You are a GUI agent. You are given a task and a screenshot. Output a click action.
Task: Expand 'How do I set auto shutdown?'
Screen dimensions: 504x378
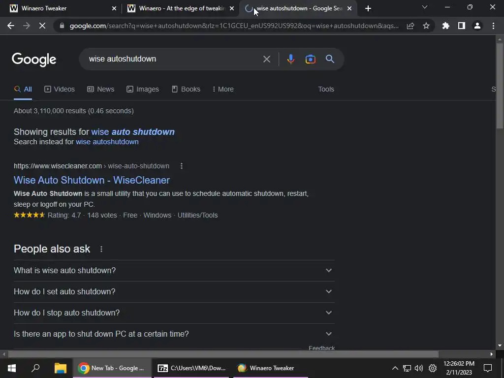pyautogui.click(x=174, y=292)
